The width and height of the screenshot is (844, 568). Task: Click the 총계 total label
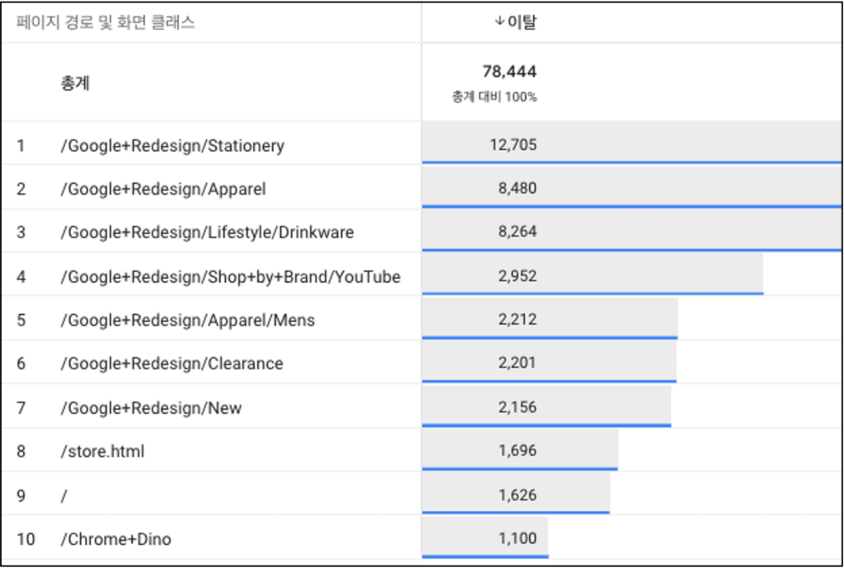tap(75, 83)
